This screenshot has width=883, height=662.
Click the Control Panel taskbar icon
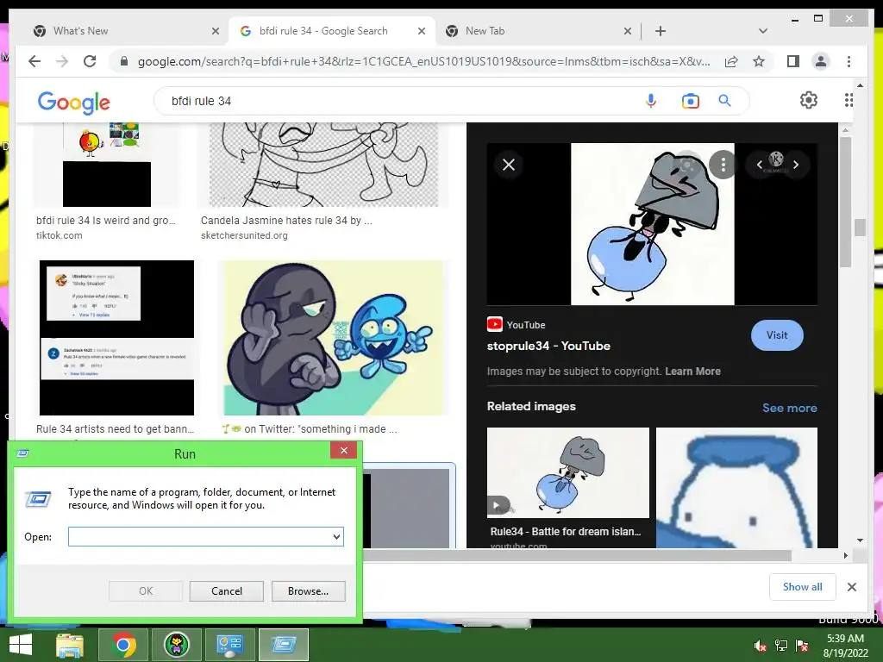[229, 645]
